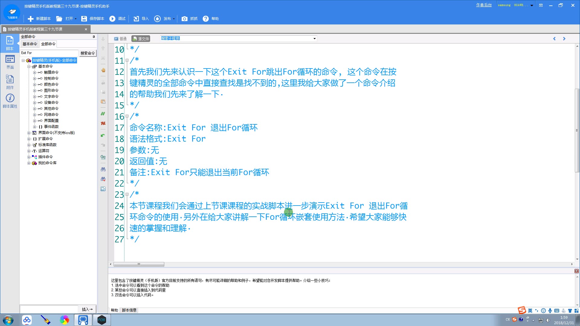Viewport: 580px width, 326px height.
Task: Open the 界面 sidebar panel
Action: tap(10, 62)
